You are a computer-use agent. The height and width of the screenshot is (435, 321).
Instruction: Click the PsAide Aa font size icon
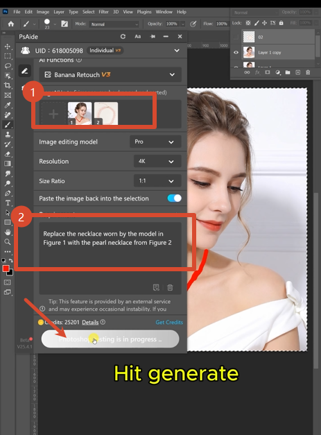[137, 36]
